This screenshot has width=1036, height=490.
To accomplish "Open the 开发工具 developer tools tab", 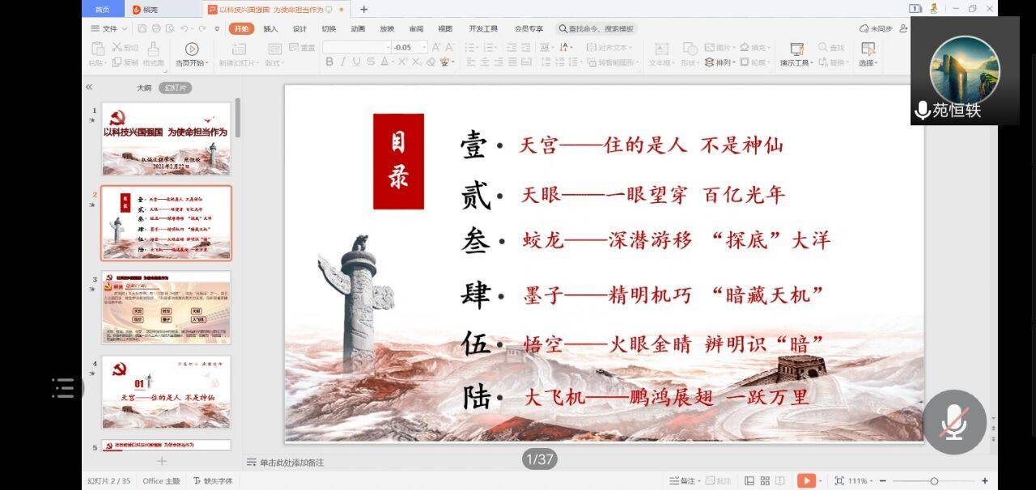I will (483, 29).
